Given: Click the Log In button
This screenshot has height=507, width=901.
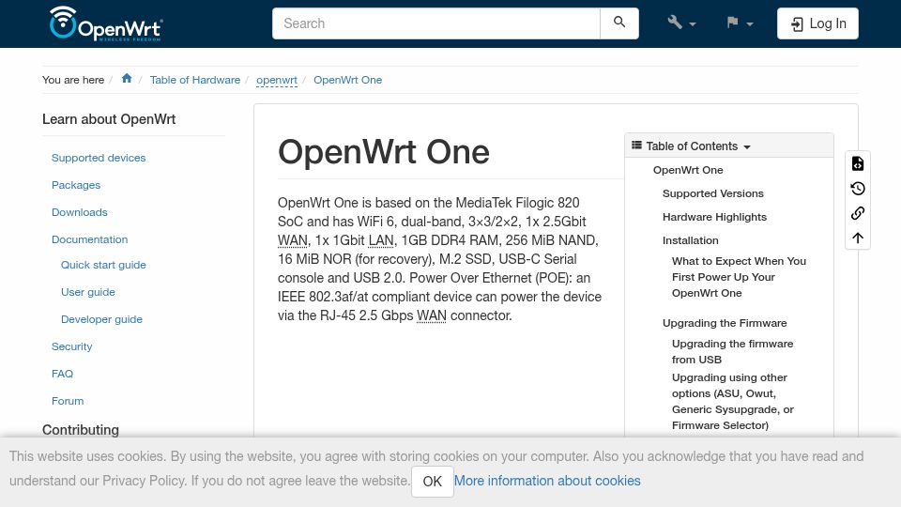Looking at the screenshot, I should click(x=817, y=23).
